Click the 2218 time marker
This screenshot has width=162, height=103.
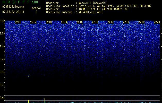[x=126, y=22]
